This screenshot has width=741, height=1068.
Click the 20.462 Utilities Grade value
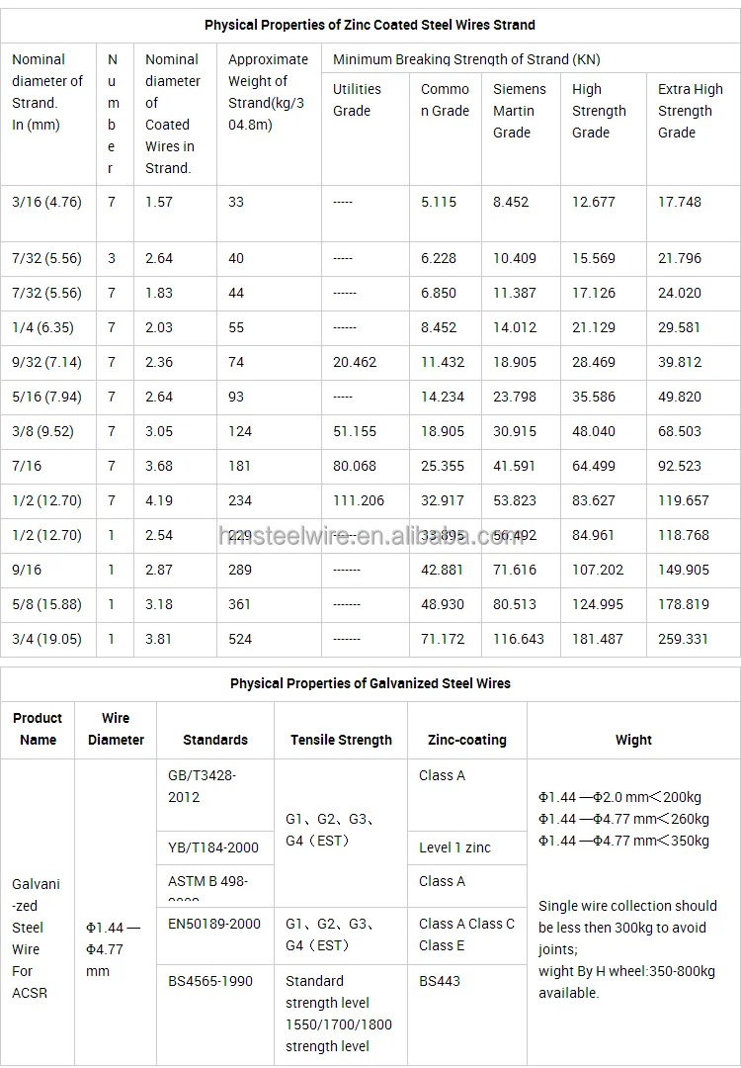pyautogui.click(x=355, y=362)
